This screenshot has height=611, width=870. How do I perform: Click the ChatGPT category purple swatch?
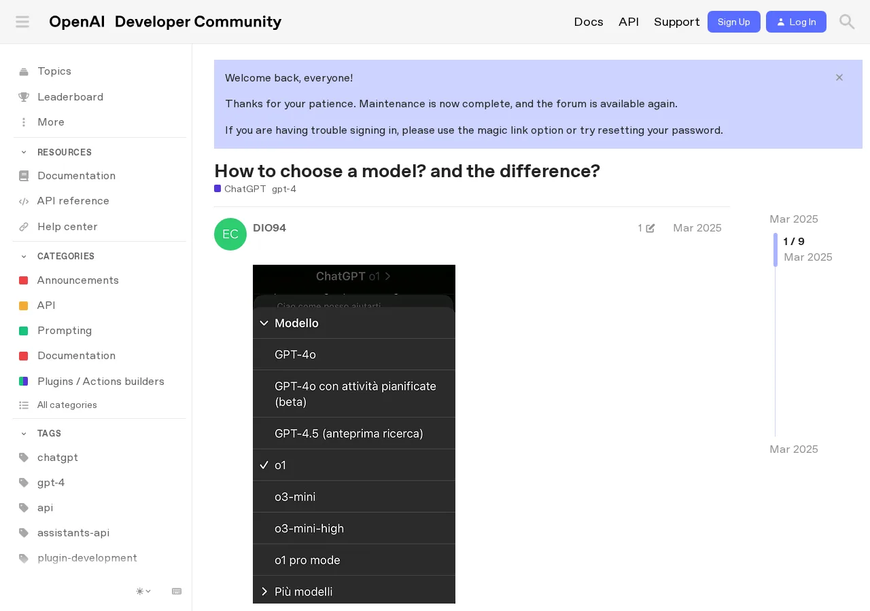tap(217, 189)
